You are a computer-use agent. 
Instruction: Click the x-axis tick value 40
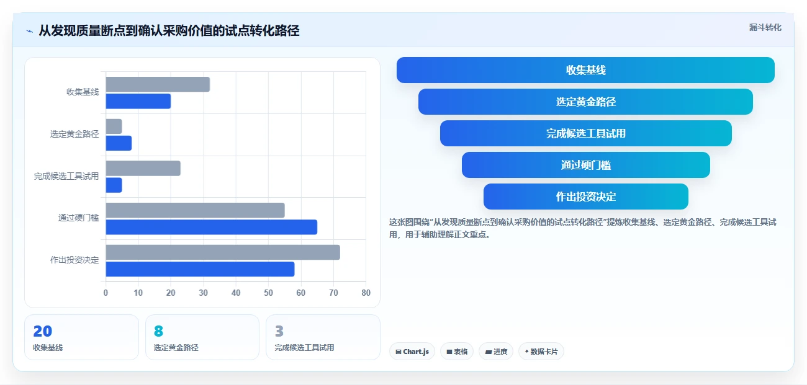[x=236, y=293]
